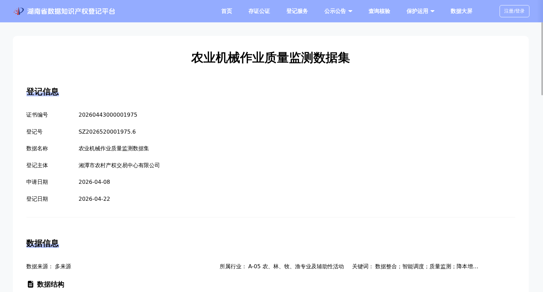Click the 登记主体 label
Image resolution: width=543 pixels, height=292 pixels.
click(37, 166)
